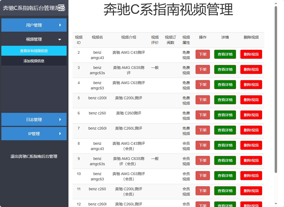Expand the 日志管理 sidebar menu
Viewport: 284px width, 207px height.
coord(34,119)
